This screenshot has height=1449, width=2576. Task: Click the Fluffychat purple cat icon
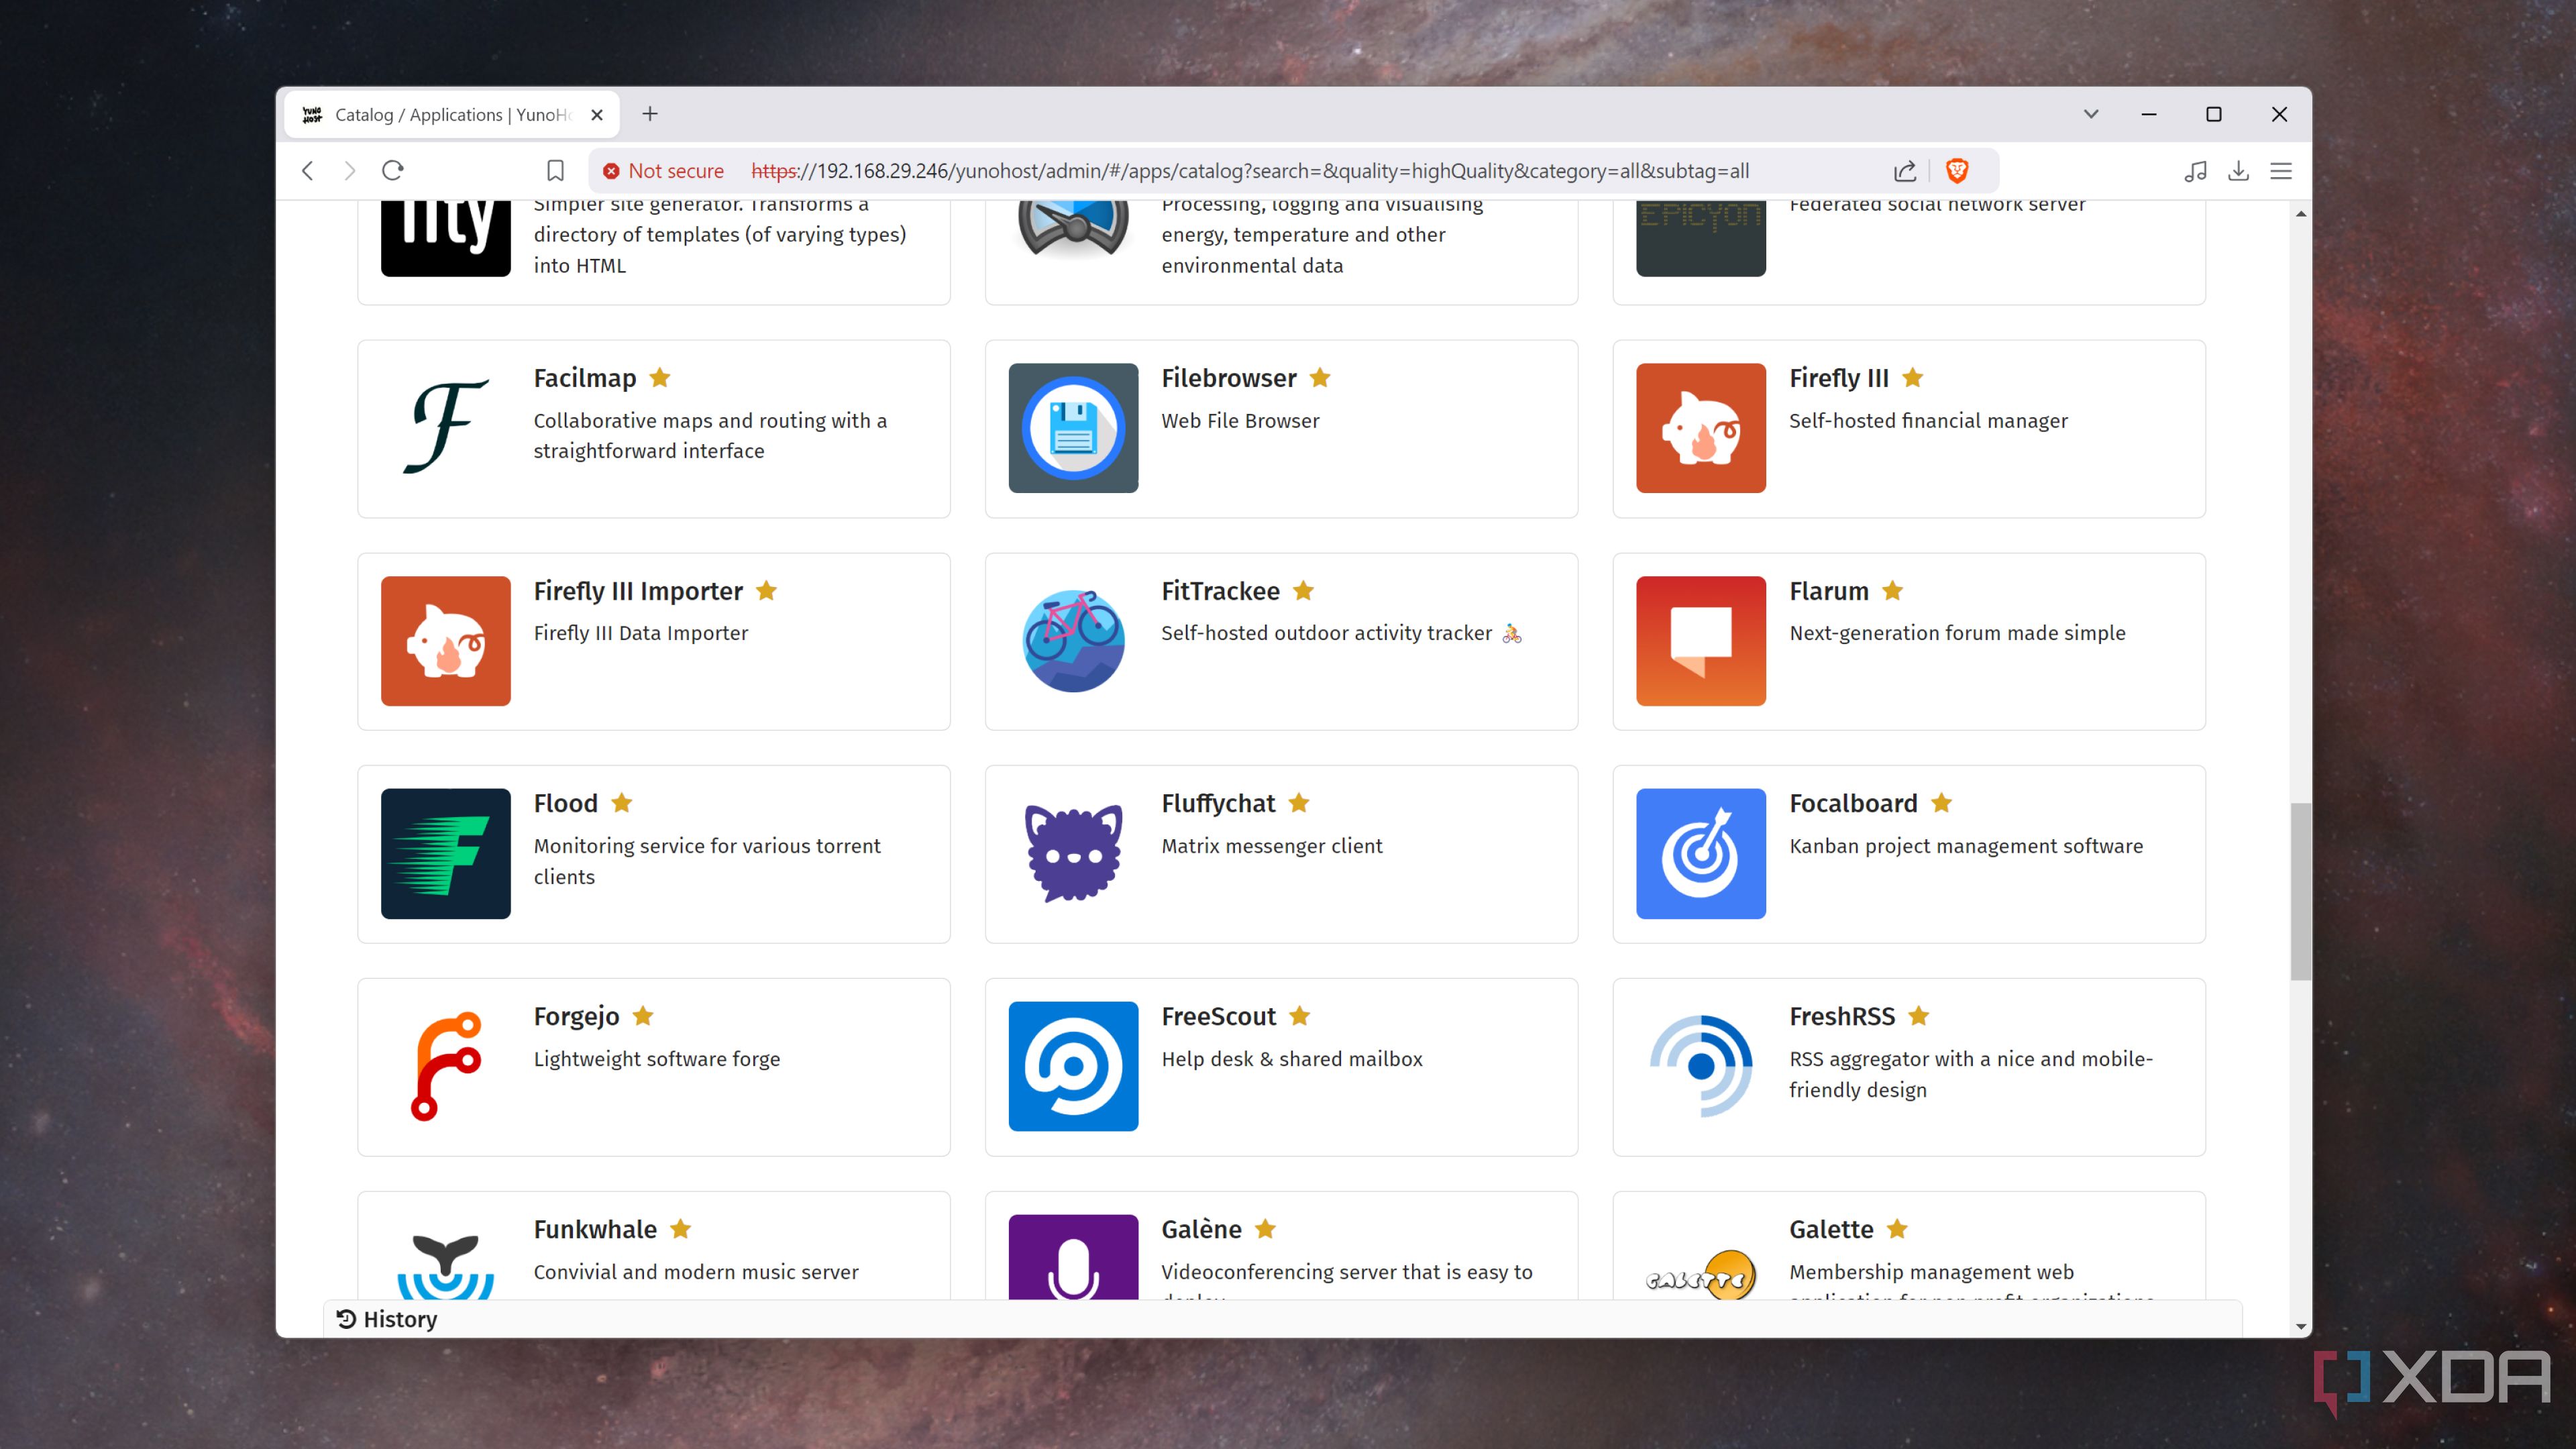(1073, 853)
